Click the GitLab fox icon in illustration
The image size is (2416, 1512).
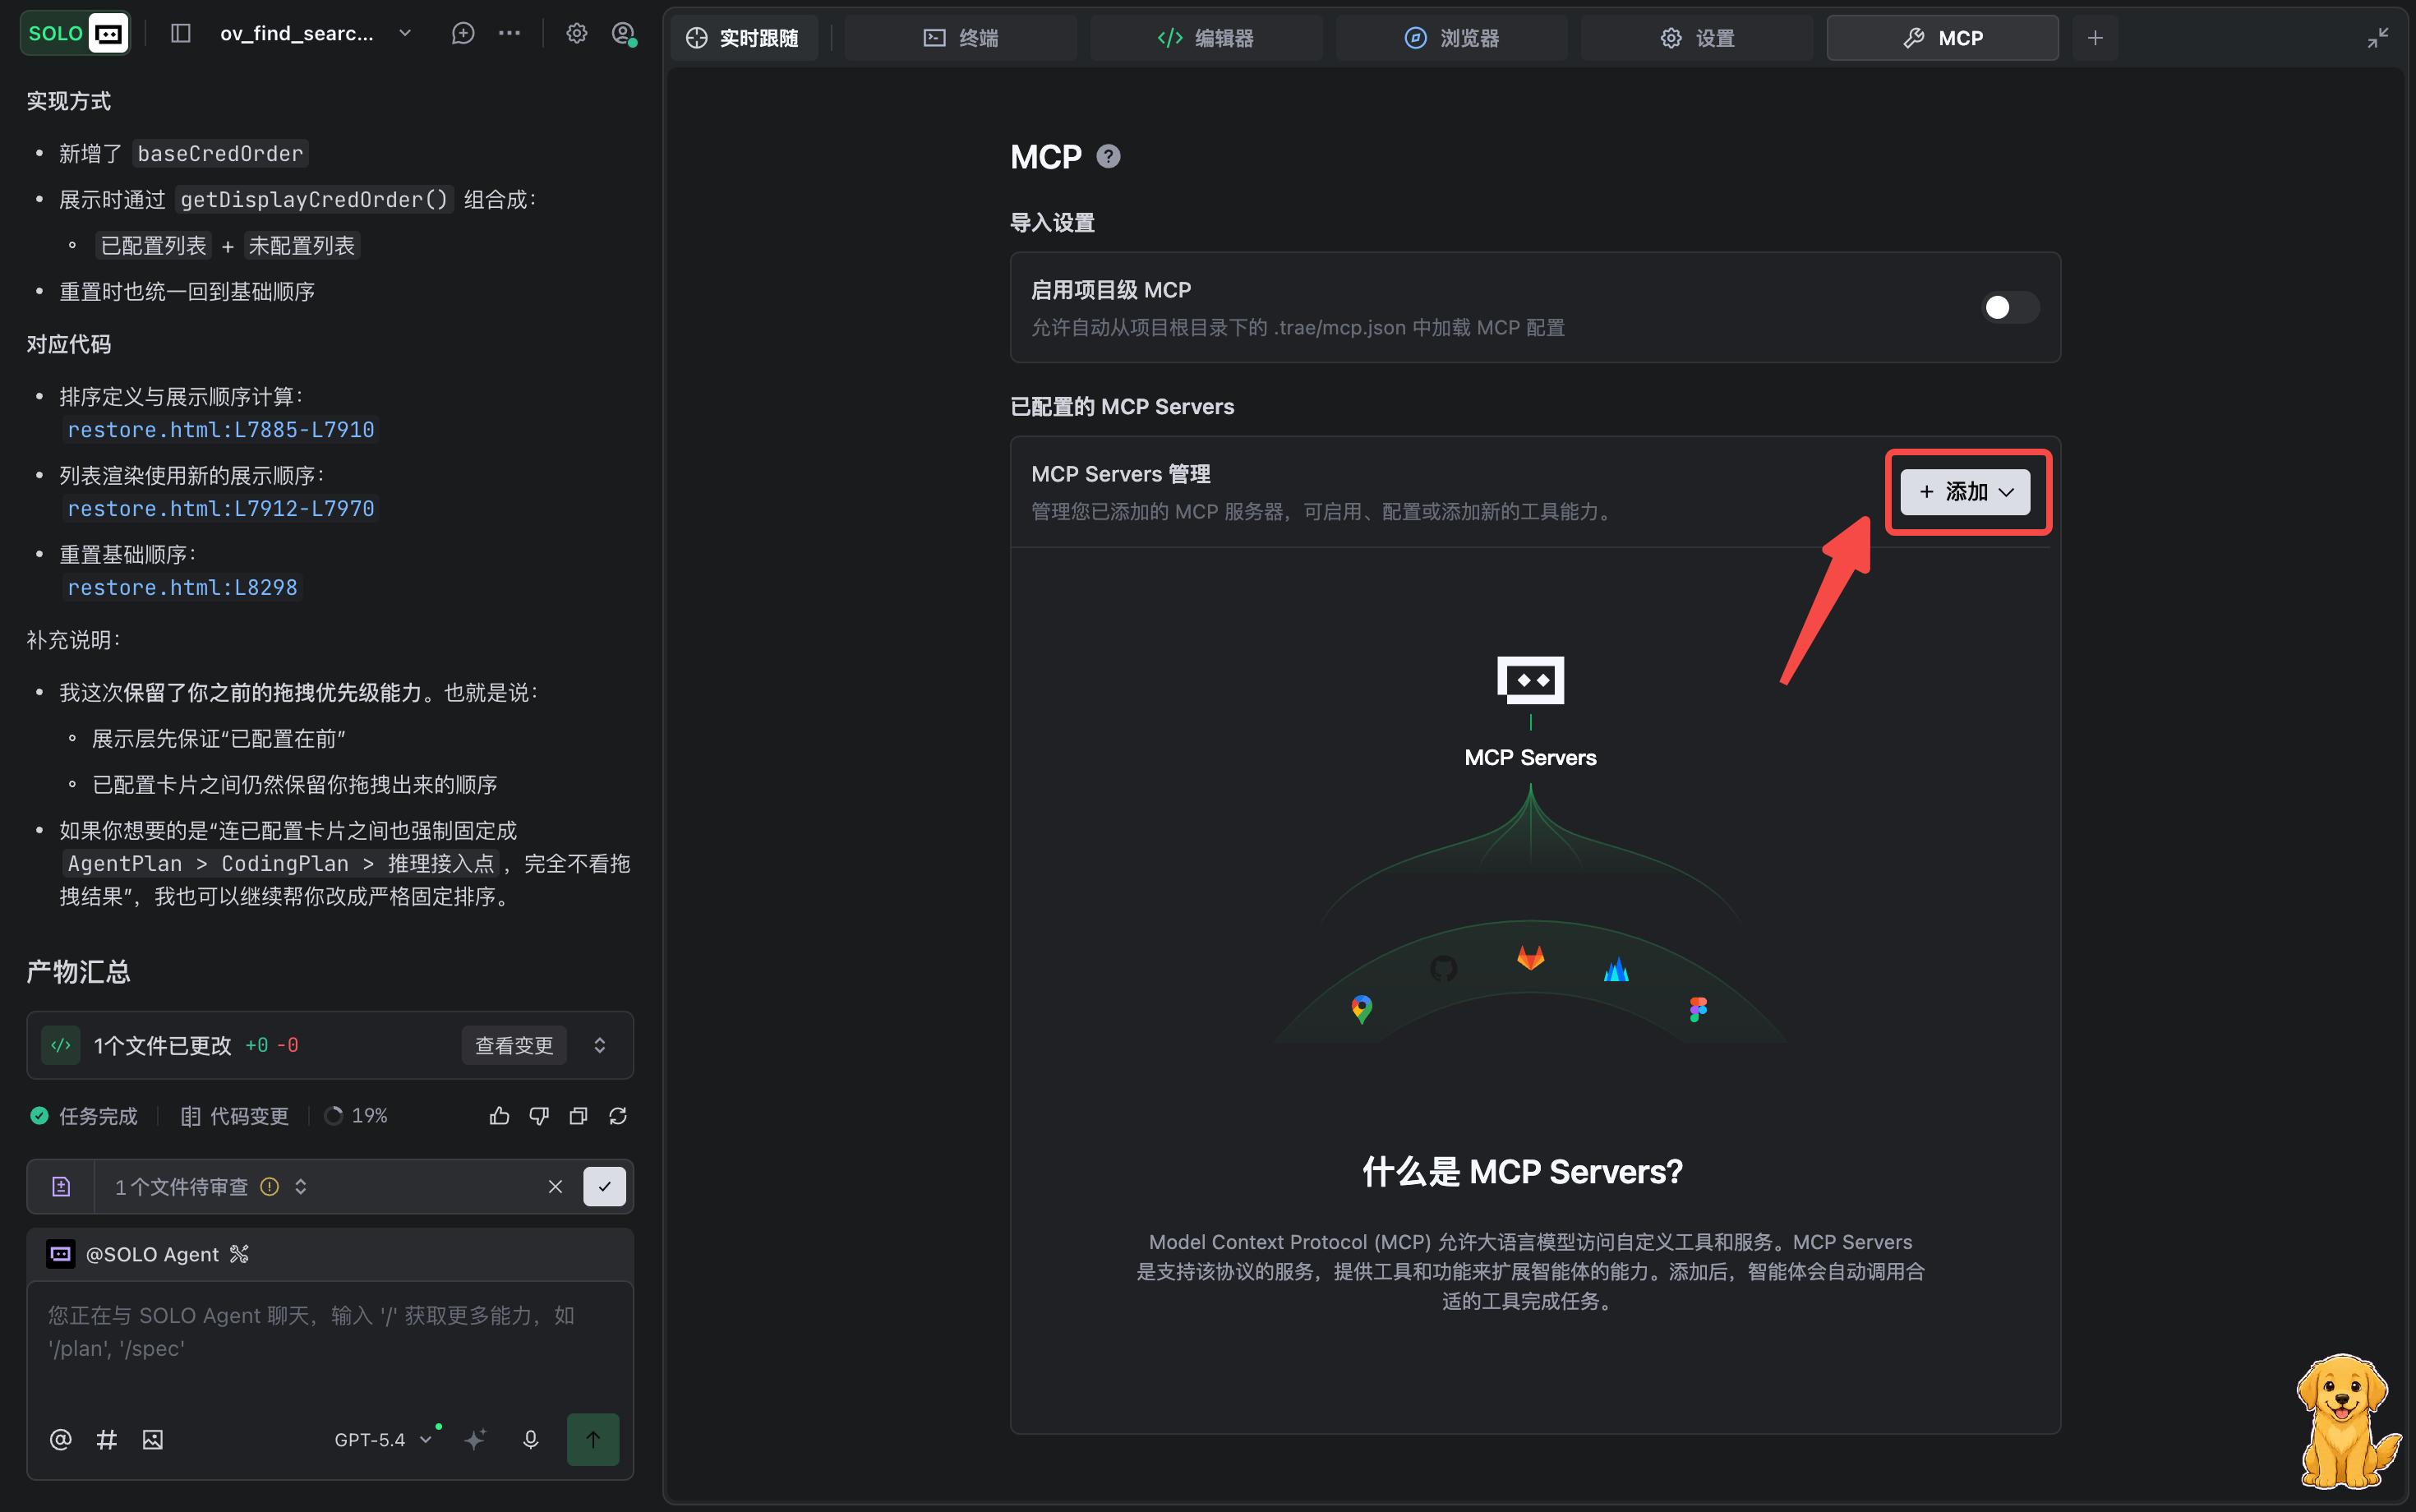tap(1530, 958)
